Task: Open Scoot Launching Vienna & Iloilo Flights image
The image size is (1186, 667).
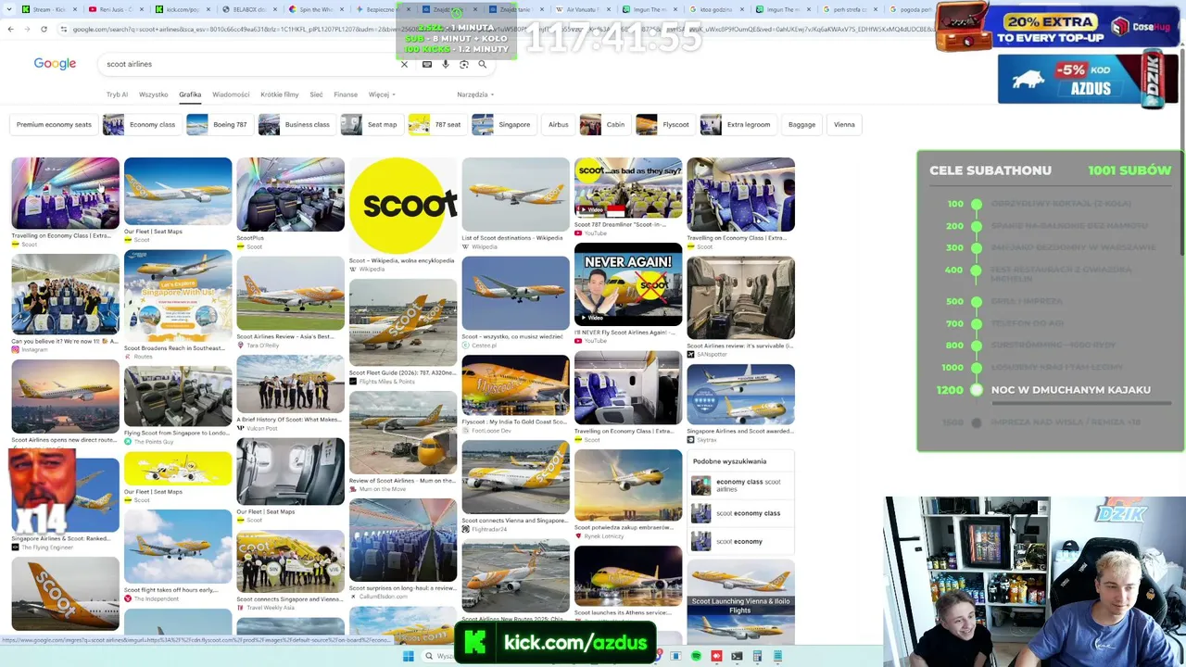Action: [740, 600]
